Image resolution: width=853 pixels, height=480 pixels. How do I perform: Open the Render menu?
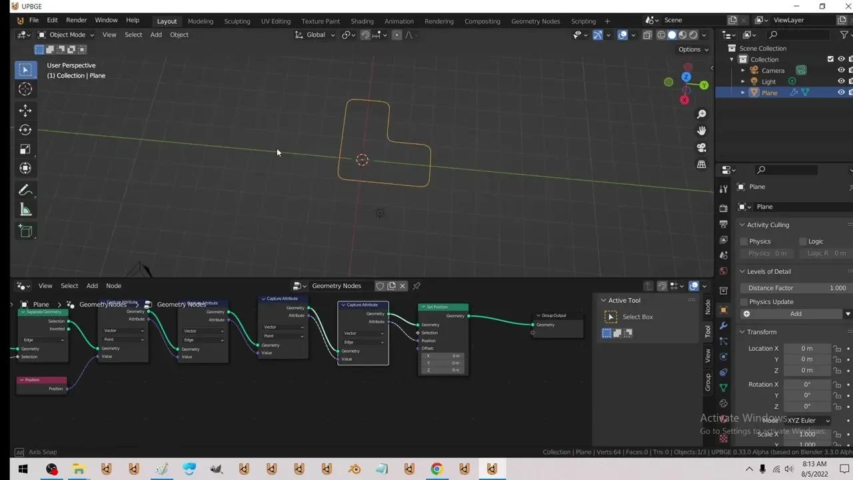click(x=76, y=19)
